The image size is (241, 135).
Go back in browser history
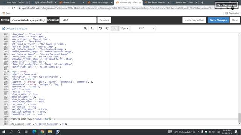tap(3, 8)
